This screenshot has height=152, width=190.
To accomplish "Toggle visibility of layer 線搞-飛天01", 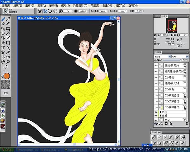I will tap(156, 66).
